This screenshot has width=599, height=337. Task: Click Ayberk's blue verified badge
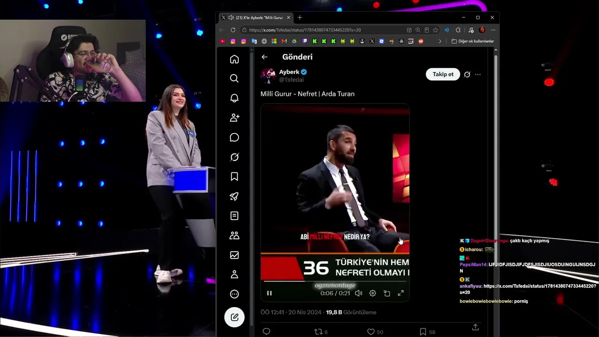pyautogui.click(x=304, y=72)
